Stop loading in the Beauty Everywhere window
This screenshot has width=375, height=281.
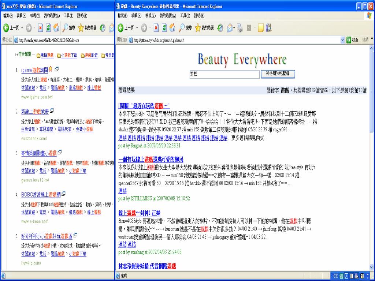click(156, 28)
